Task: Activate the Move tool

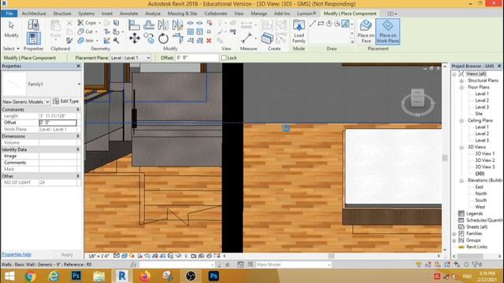Action: coord(135,39)
